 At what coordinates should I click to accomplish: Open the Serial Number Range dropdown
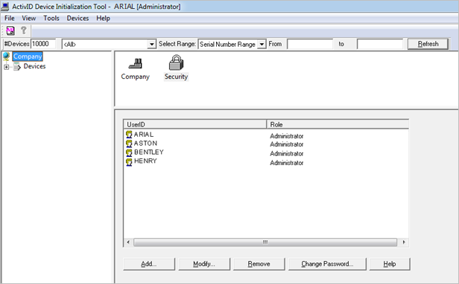262,44
